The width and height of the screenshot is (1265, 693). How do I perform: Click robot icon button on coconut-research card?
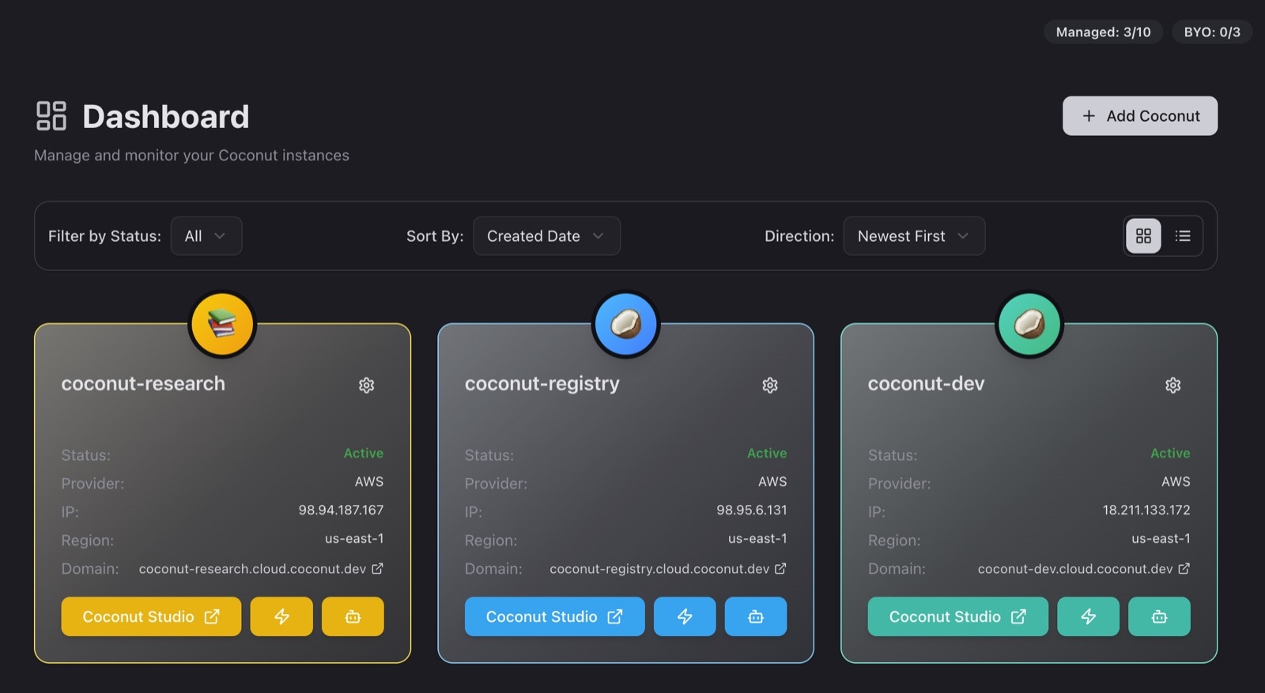pos(353,616)
